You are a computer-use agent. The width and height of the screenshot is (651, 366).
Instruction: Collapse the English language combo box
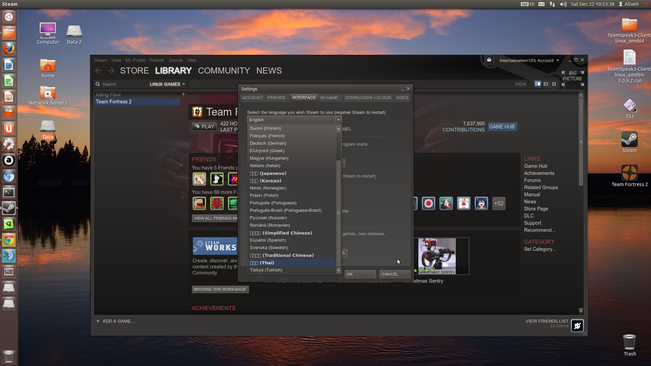tap(338, 120)
